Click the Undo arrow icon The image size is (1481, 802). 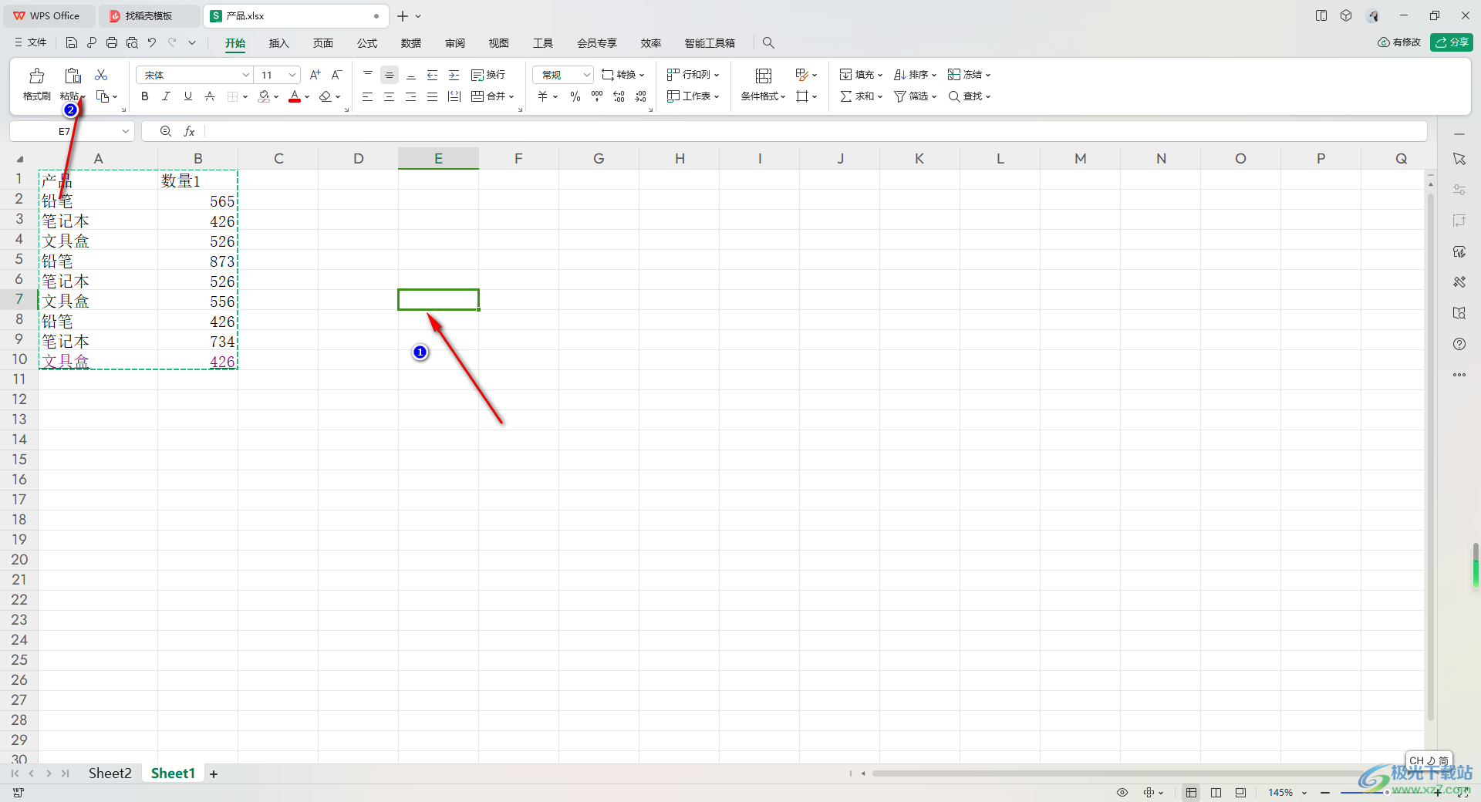pyautogui.click(x=152, y=43)
